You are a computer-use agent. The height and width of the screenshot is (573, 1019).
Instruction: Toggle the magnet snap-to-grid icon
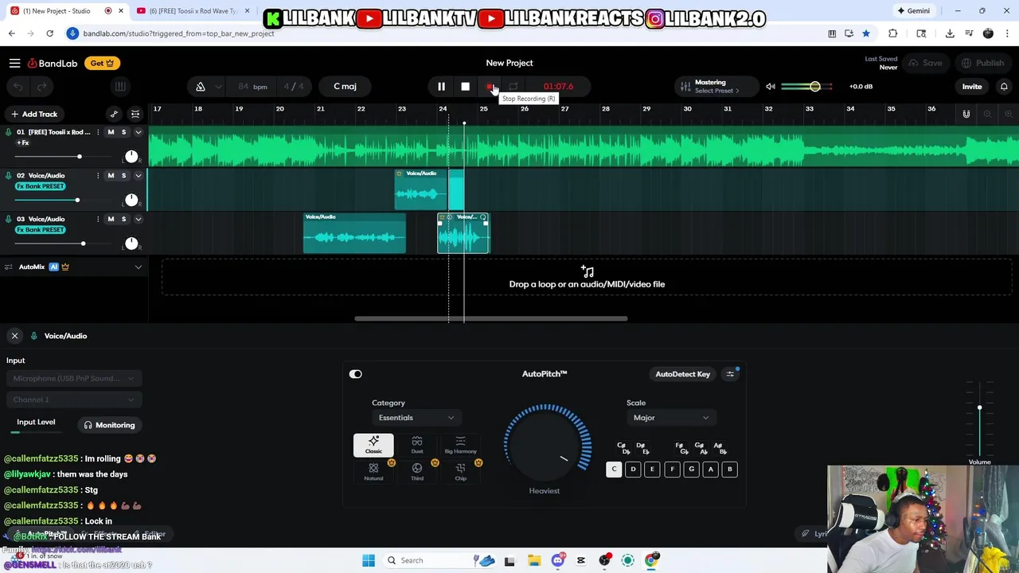966,114
